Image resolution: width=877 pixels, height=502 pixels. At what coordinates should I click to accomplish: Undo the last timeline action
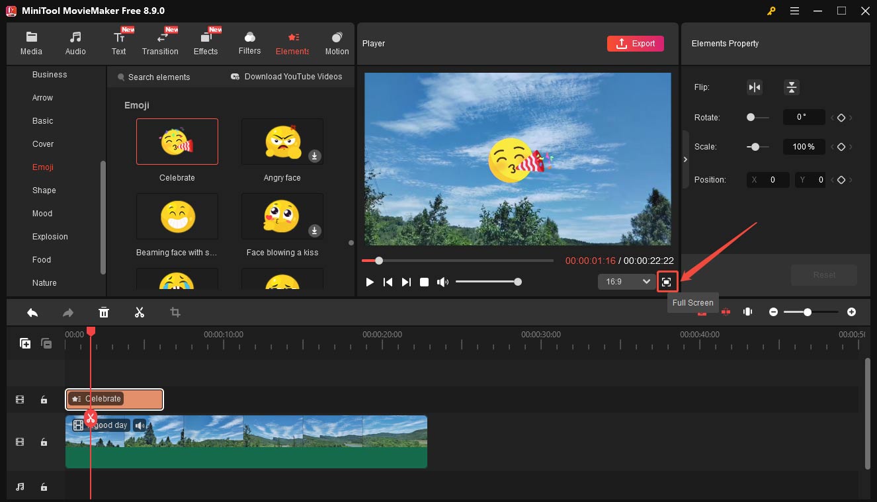pyautogui.click(x=32, y=312)
